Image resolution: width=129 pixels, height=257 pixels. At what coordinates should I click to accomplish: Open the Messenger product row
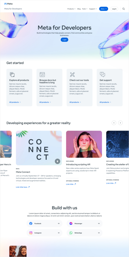(84, 223)
